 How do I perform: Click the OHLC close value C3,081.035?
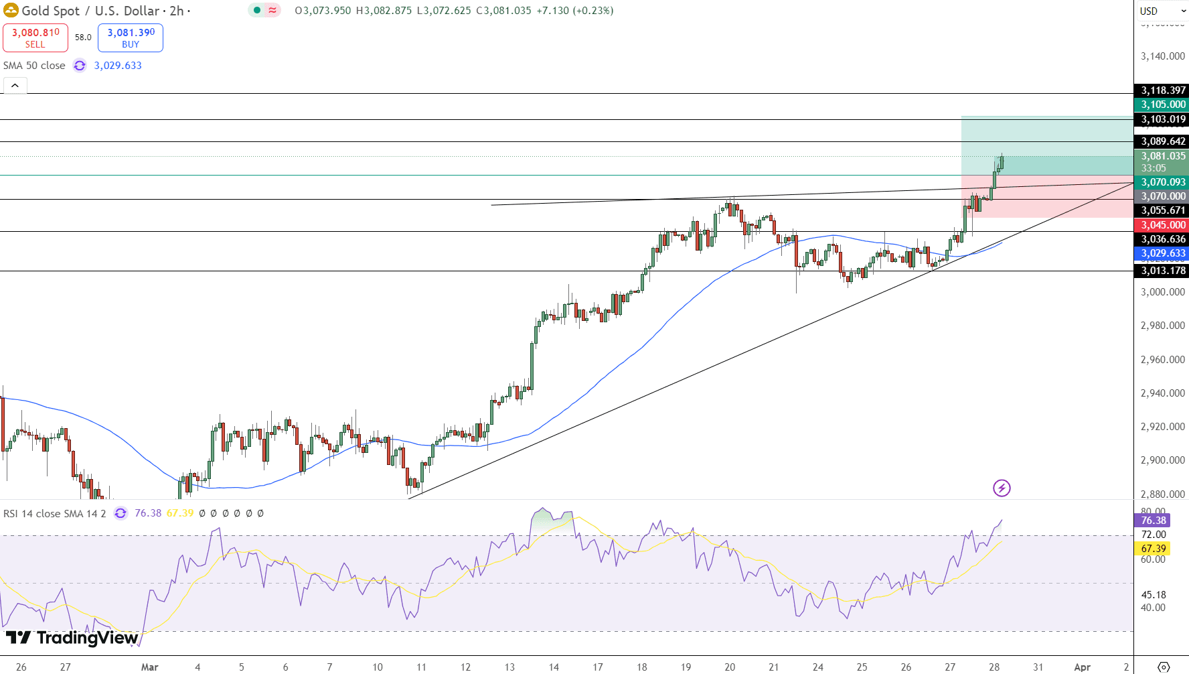pyautogui.click(x=503, y=11)
